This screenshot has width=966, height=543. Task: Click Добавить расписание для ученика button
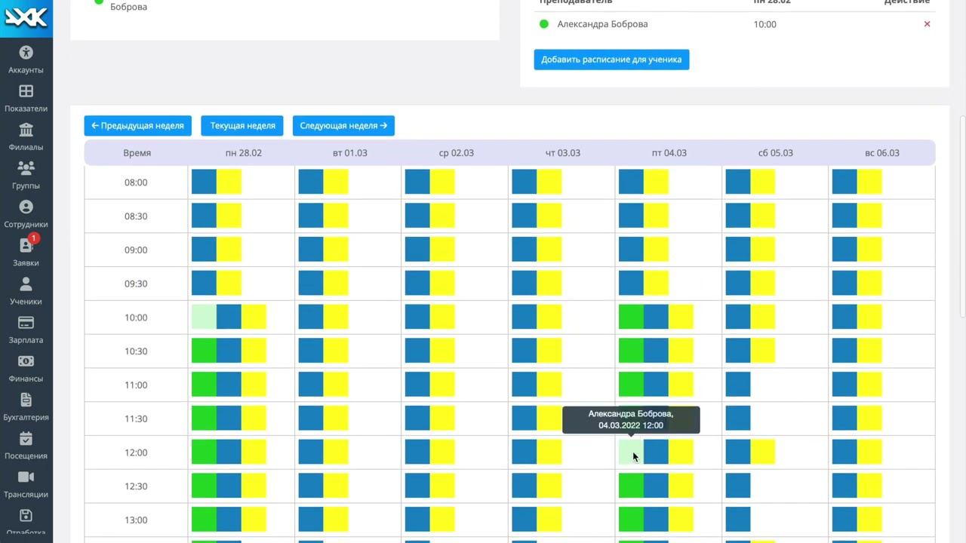click(x=611, y=60)
